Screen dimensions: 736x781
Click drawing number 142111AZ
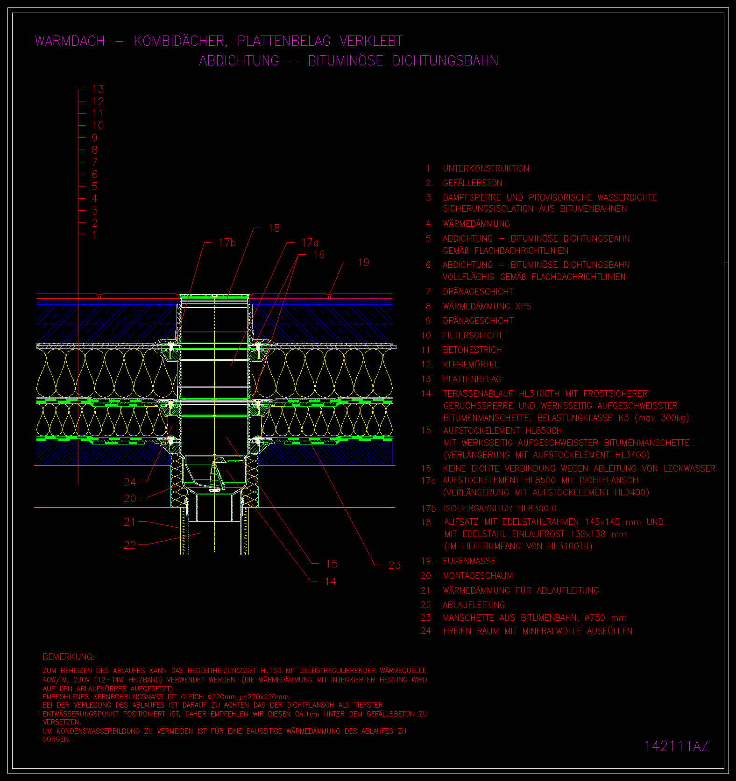click(676, 746)
